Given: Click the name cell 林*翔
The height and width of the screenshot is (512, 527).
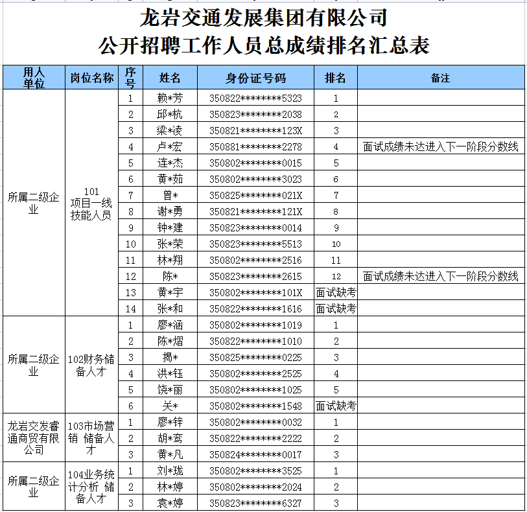Looking at the screenshot, I should click(170, 260).
